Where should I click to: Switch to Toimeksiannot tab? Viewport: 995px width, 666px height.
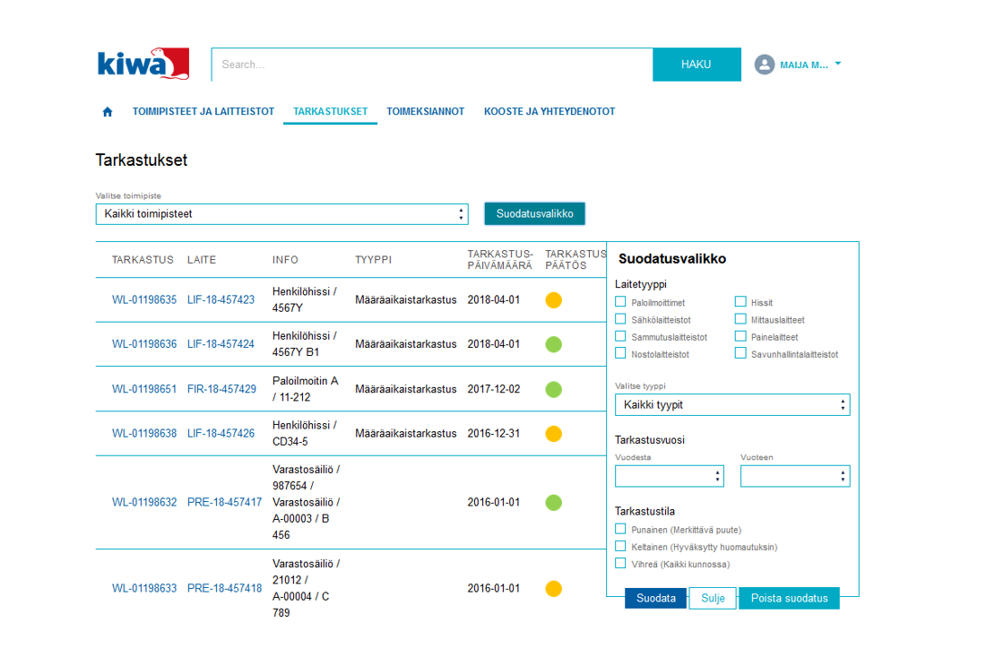[425, 112]
